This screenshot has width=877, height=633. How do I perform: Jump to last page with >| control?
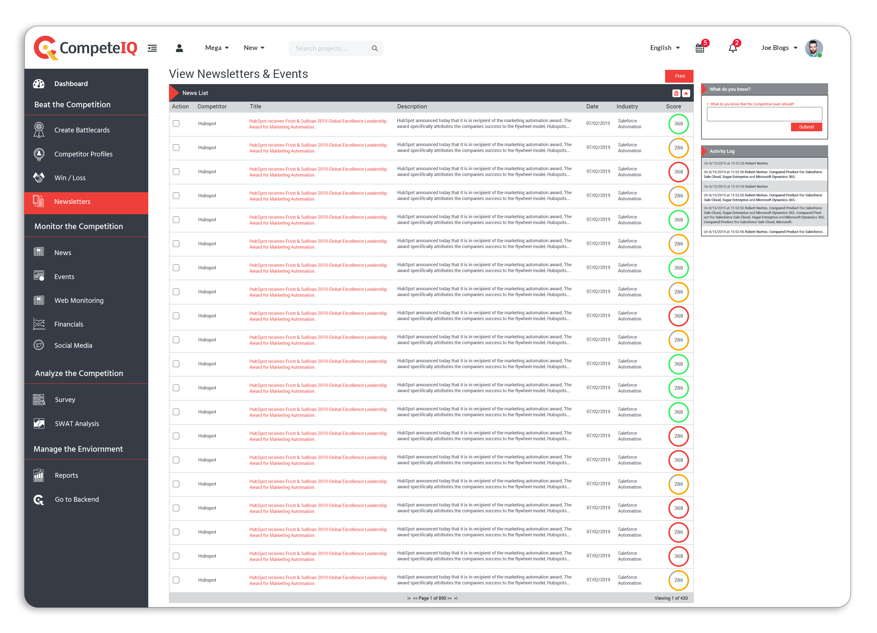[456, 598]
